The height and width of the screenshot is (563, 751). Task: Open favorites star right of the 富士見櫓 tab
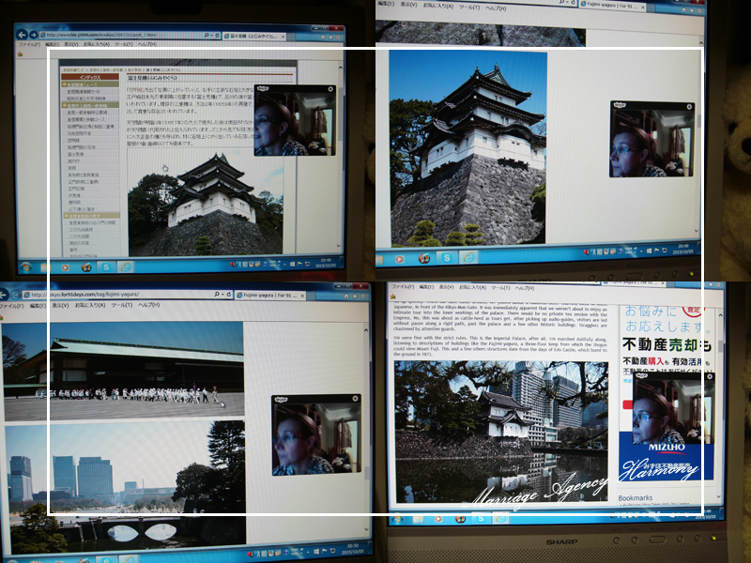tap(330, 37)
